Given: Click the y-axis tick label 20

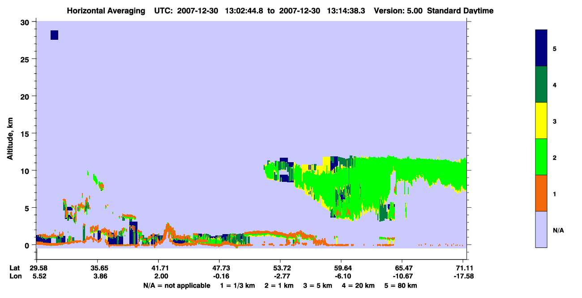Looking at the screenshot, I should [x=26, y=97].
